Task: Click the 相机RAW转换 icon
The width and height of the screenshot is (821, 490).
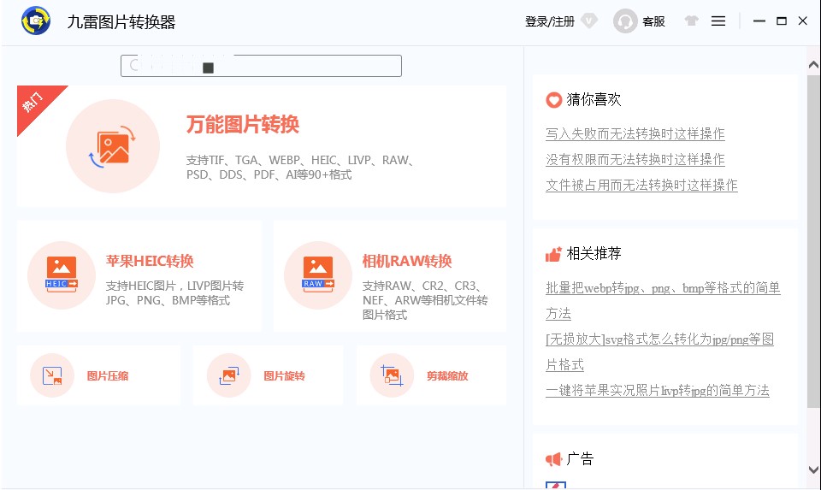Action: 318,275
